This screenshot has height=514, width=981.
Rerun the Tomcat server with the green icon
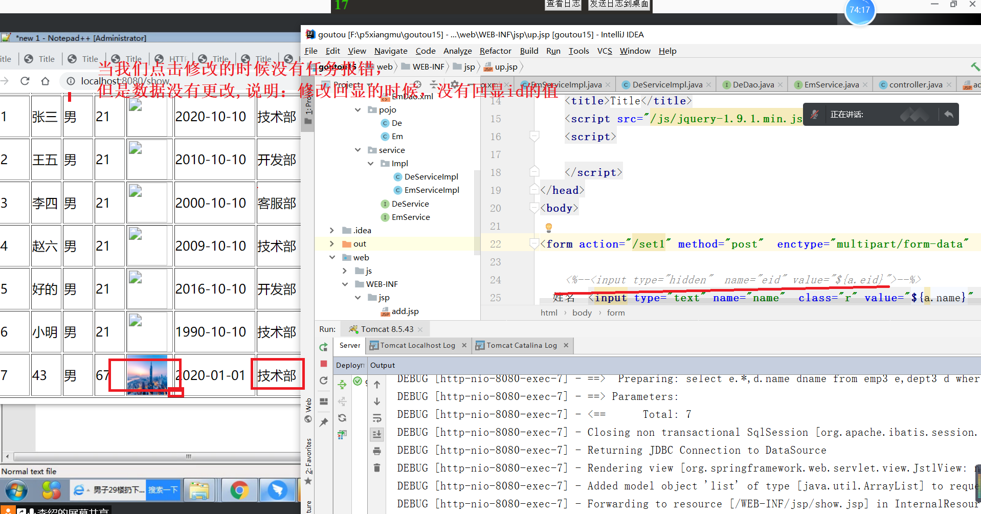tap(323, 347)
